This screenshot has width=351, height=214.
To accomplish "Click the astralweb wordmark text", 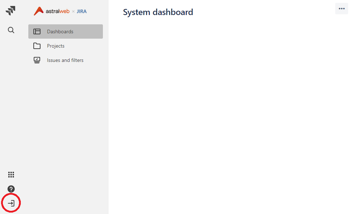I will pos(57,11).
